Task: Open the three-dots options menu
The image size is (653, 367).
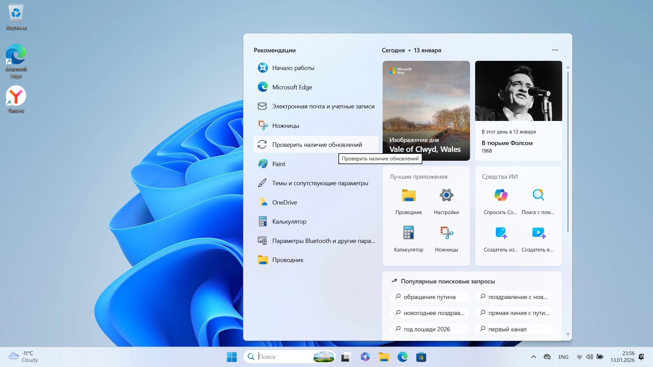Action: [x=555, y=50]
